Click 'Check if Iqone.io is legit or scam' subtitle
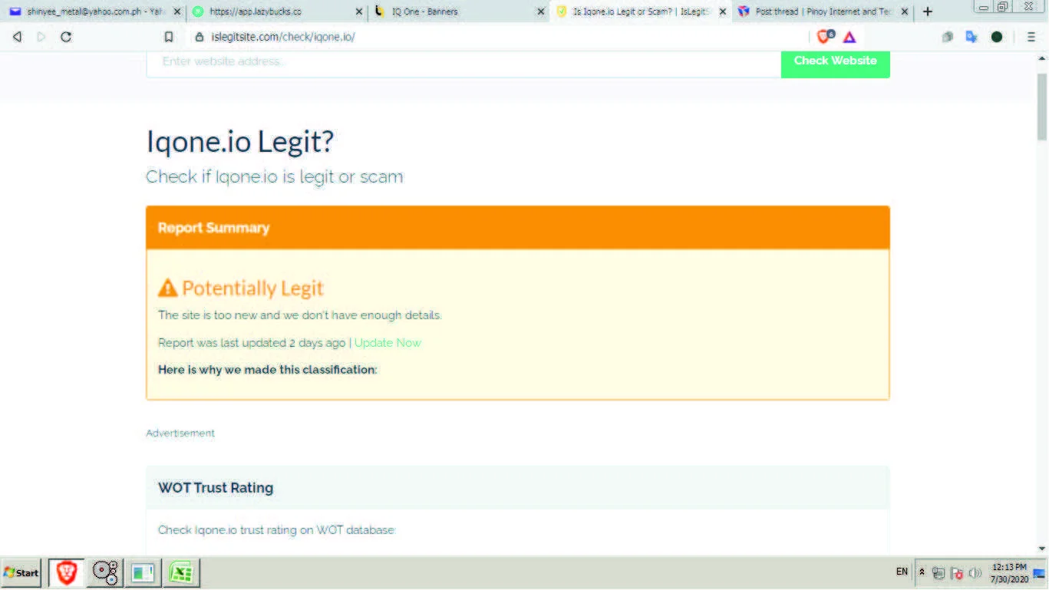 tap(275, 177)
